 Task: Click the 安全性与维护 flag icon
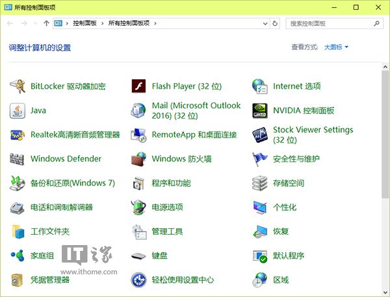click(260, 159)
